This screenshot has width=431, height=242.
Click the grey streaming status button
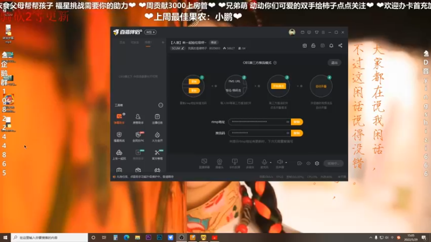[x=333, y=163]
